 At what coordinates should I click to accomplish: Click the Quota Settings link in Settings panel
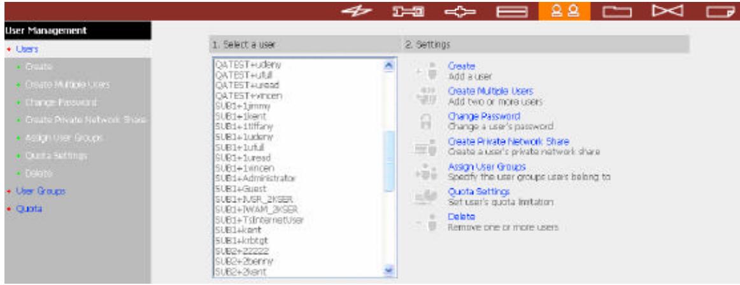478,191
